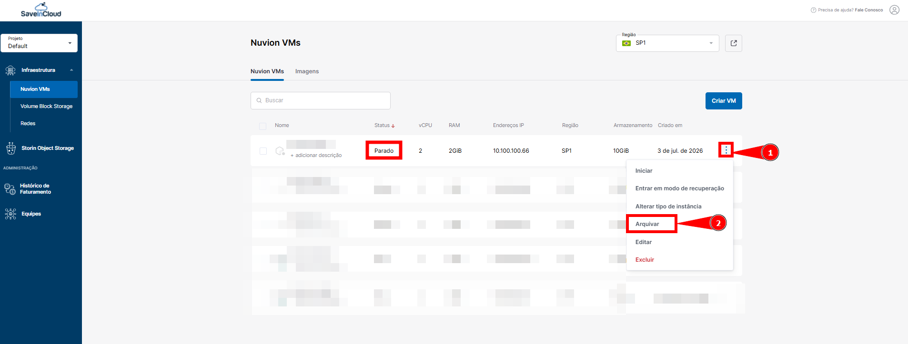Open the Equipes page
Screen dimensions: 908x344
(31, 214)
